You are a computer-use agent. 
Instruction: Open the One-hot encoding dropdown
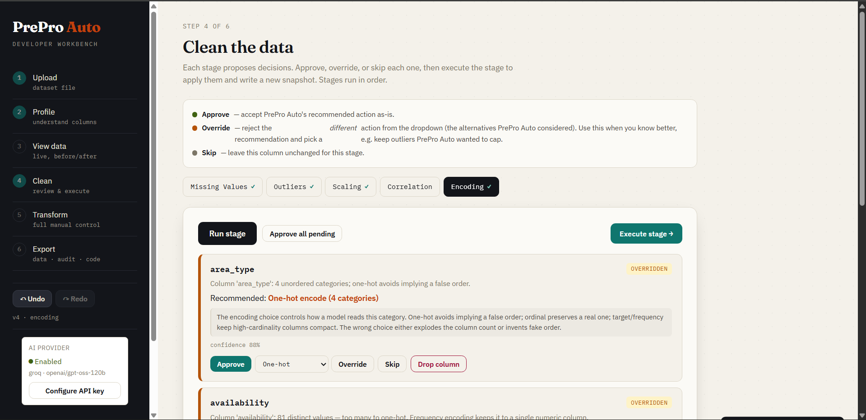pyautogui.click(x=292, y=364)
